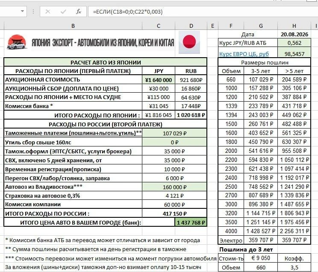Select column C header
Image resolution: width=318 pixels, height=272 pixels.
click(159, 26)
